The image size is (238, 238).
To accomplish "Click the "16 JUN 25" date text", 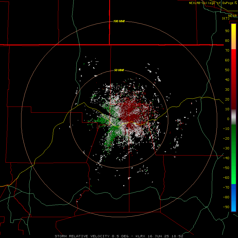I will 158,236.
